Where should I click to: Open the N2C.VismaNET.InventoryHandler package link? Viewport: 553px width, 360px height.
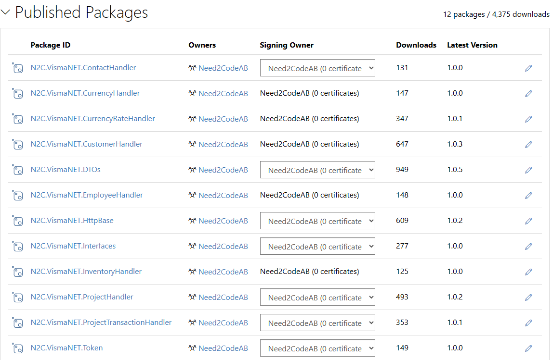[x=86, y=271]
